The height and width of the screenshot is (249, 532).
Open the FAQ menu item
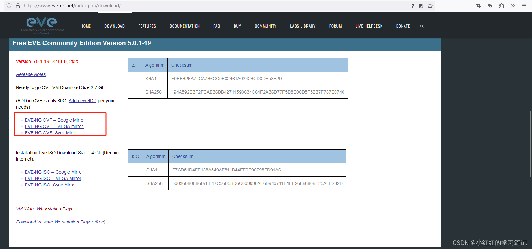(217, 26)
